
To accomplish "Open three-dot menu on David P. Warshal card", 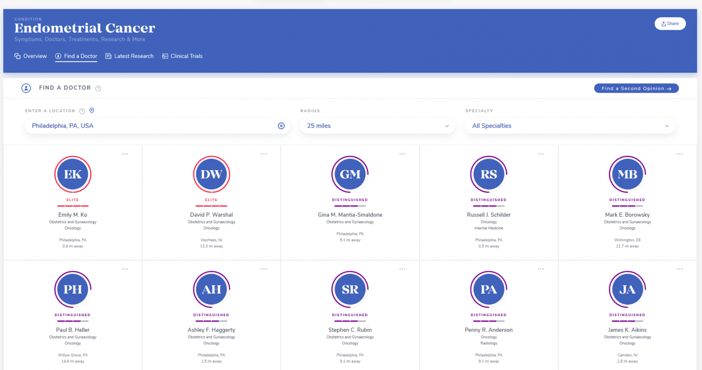I will (264, 154).
